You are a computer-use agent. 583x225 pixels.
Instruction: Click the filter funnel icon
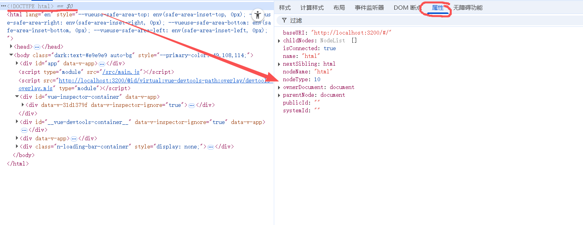[x=284, y=20]
